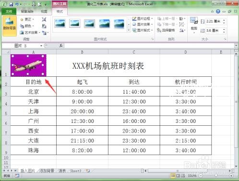
Task: Increase picture height with the up spinner
Action: point(224,20)
